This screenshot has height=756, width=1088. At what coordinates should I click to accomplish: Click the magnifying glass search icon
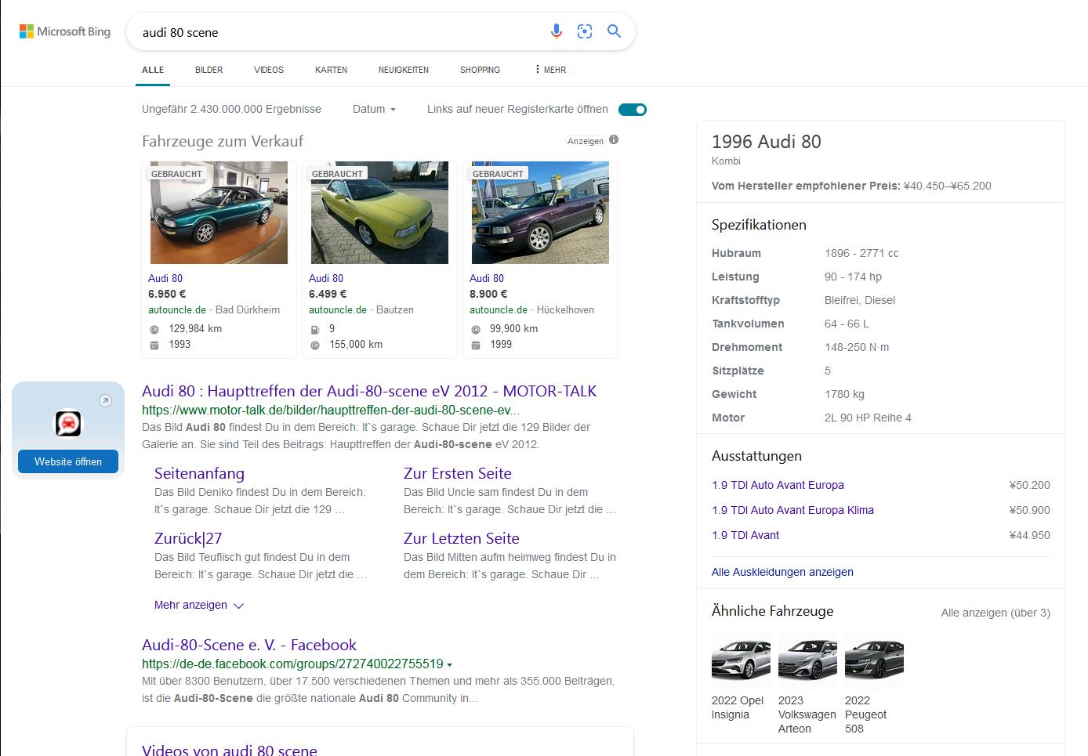click(x=615, y=31)
